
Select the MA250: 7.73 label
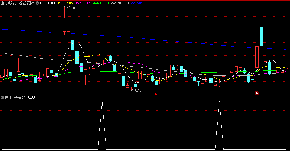click(x=140, y=3)
